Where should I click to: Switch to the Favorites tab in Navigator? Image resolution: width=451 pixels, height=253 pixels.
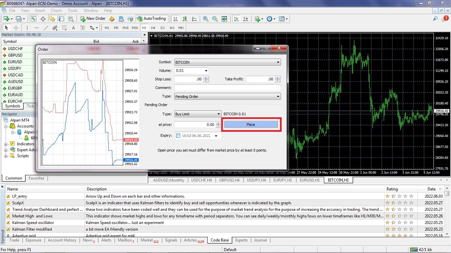click(x=36, y=178)
